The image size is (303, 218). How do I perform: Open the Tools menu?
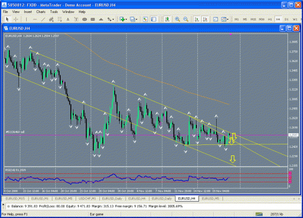coord(54,12)
